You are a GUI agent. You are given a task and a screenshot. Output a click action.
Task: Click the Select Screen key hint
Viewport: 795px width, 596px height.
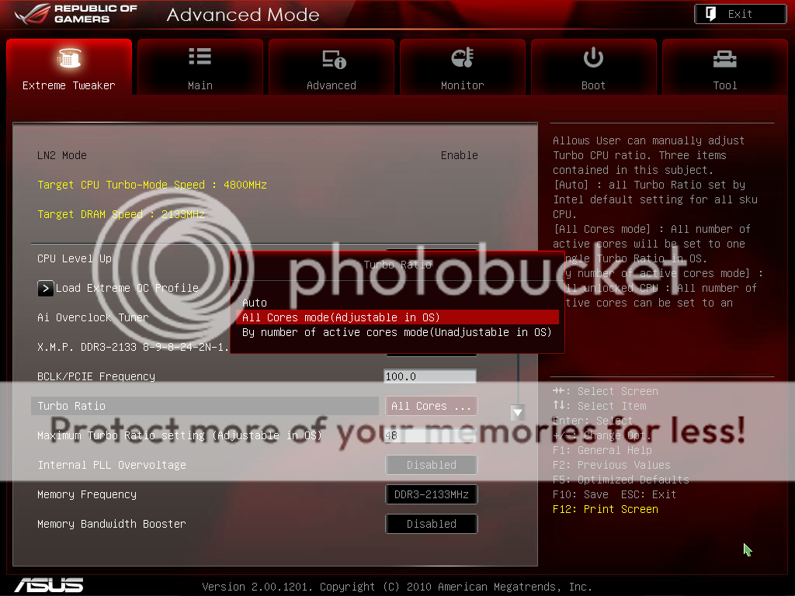click(606, 391)
